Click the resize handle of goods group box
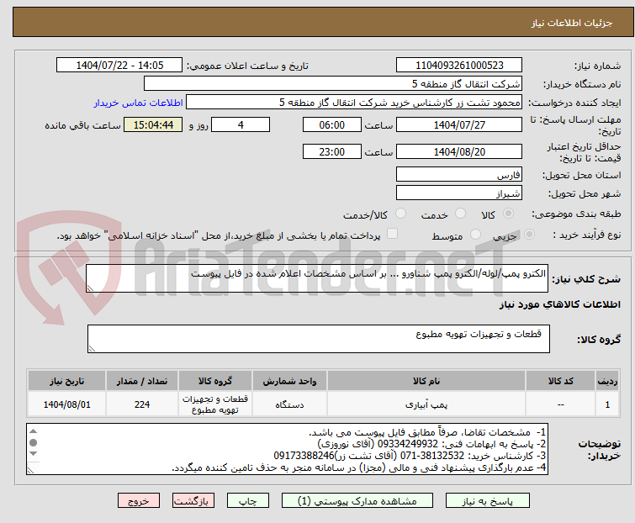This screenshot has height=523, width=635. tap(92, 349)
